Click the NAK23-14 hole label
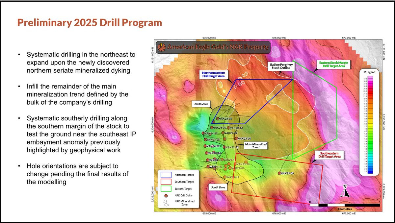This screenshot has width=395, height=223. pos(237,128)
